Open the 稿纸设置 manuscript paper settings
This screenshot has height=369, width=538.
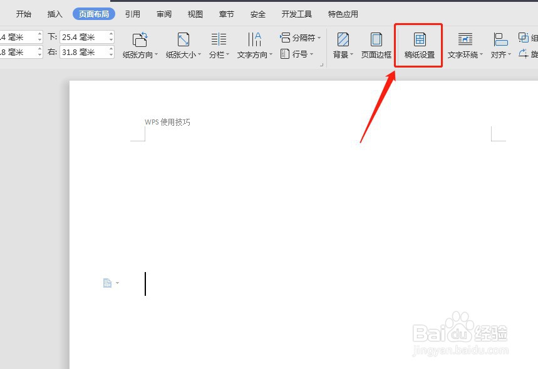tap(419, 45)
